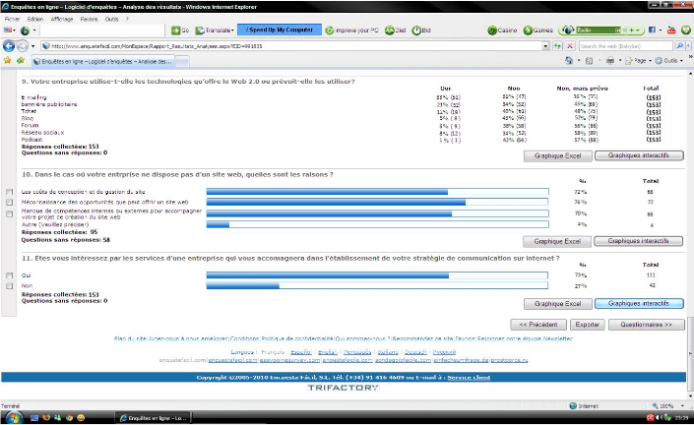694x425 pixels.
Task: Select the Enquêtes en ligne browser tab
Action: click(x=103, y=61)
